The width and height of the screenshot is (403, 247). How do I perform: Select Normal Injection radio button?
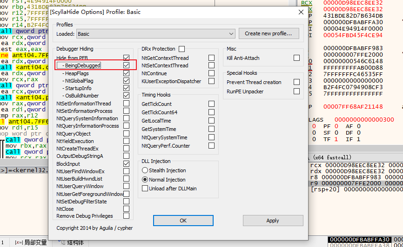(x=145, y=180)
